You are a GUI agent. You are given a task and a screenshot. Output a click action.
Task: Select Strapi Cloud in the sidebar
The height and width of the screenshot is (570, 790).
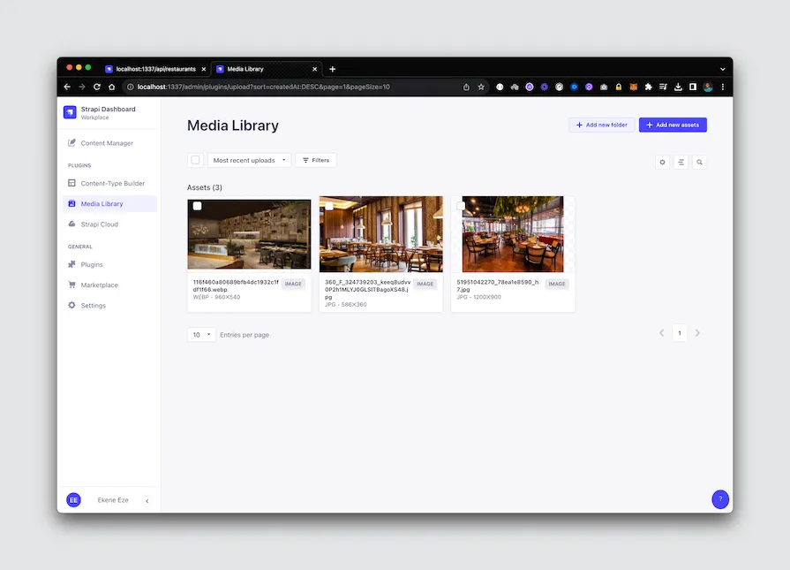click(101, 224)
